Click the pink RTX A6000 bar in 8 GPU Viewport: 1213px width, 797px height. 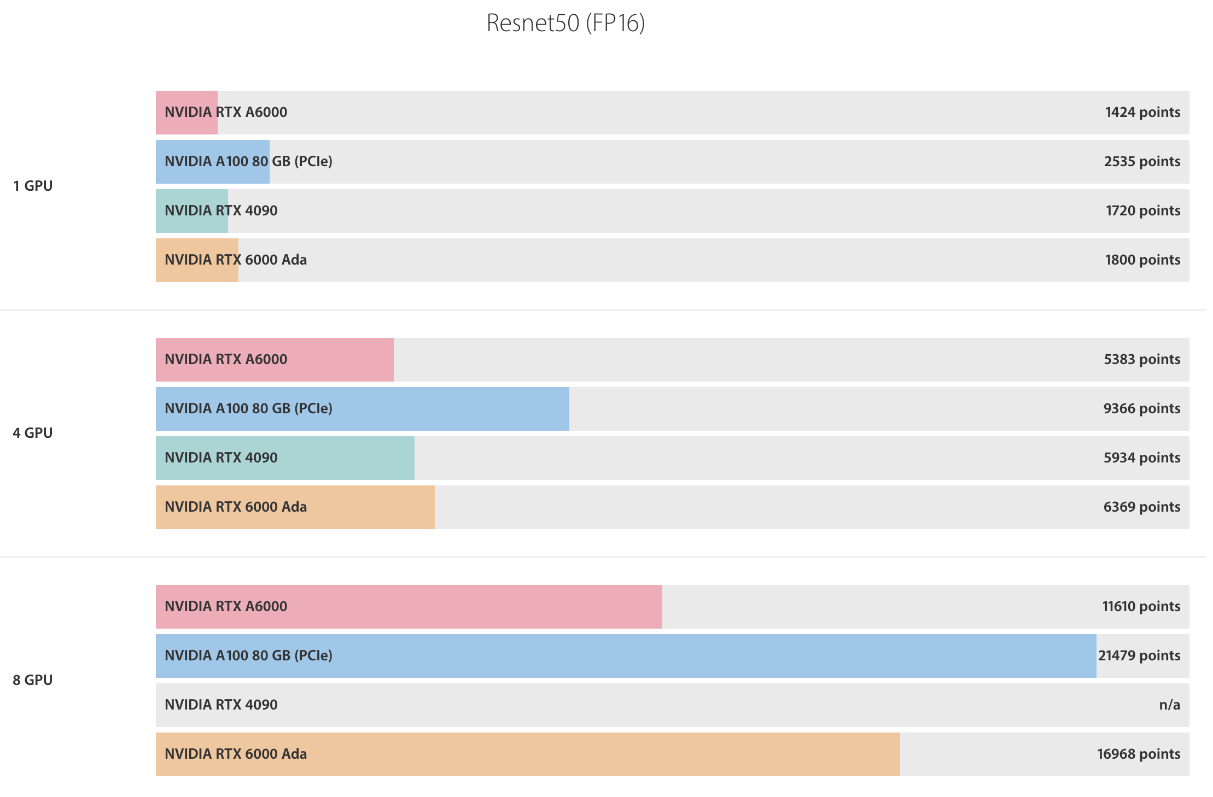409,607
